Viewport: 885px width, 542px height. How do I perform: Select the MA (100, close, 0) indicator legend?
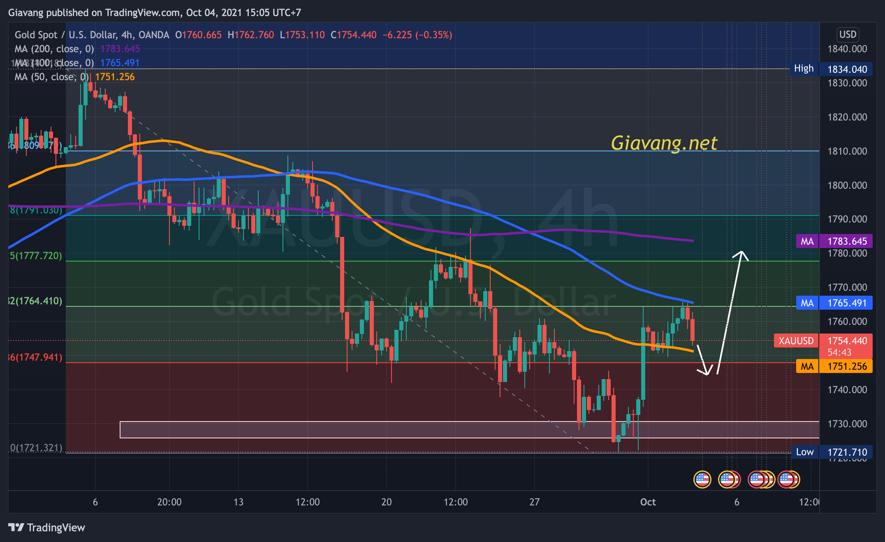click(x=54, y=63)
